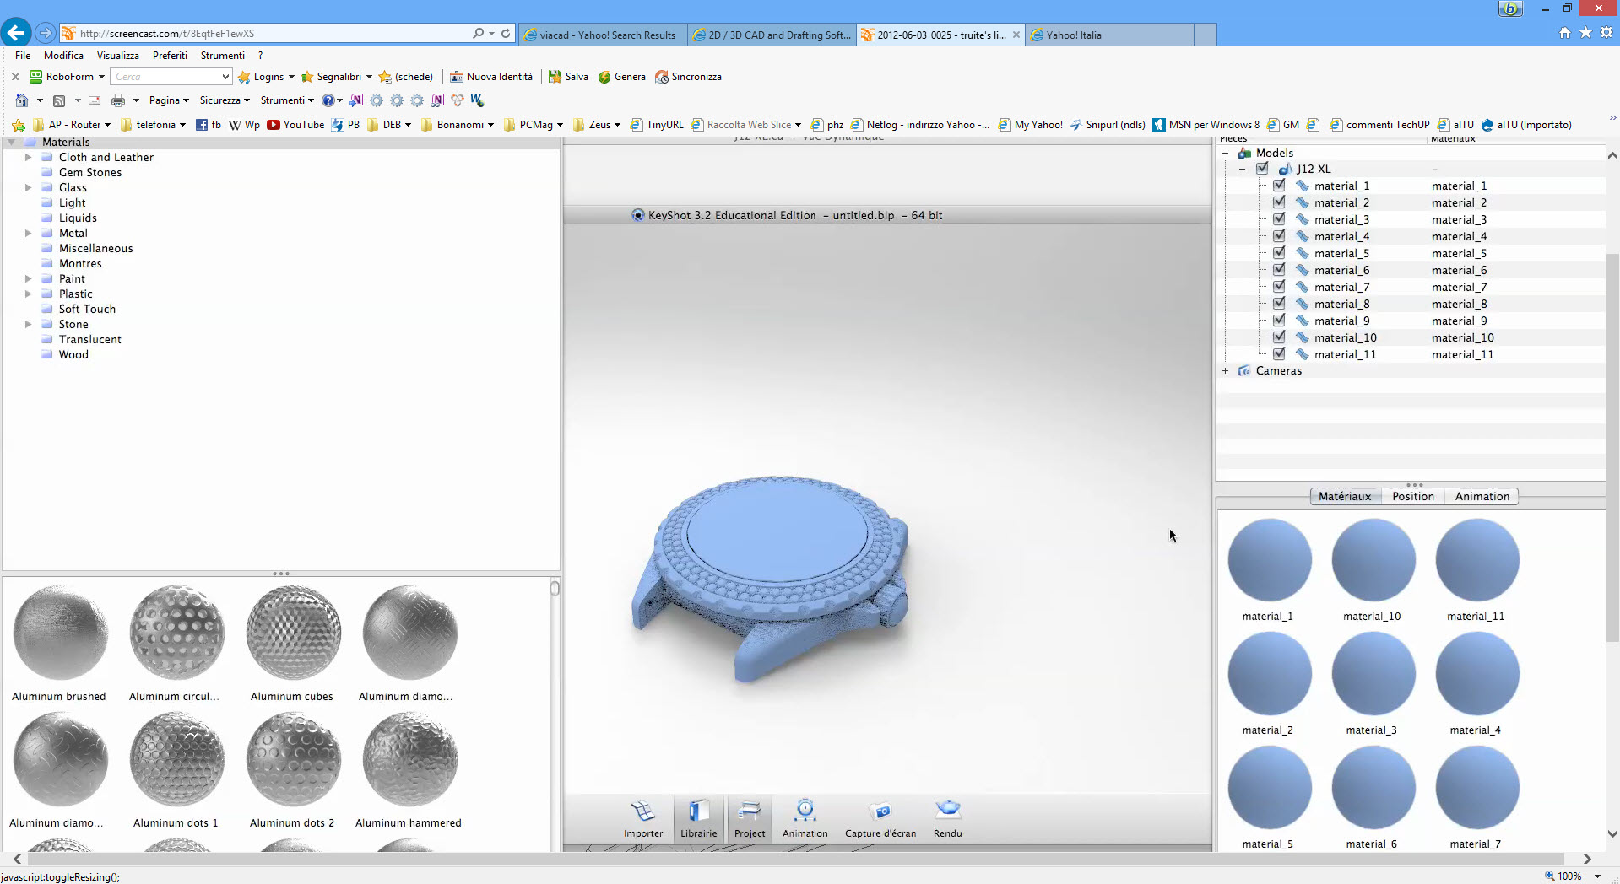This screenshot has height=884, width=1620.
Task: Expand the Paint folder arrow
Action: [28, 279]
